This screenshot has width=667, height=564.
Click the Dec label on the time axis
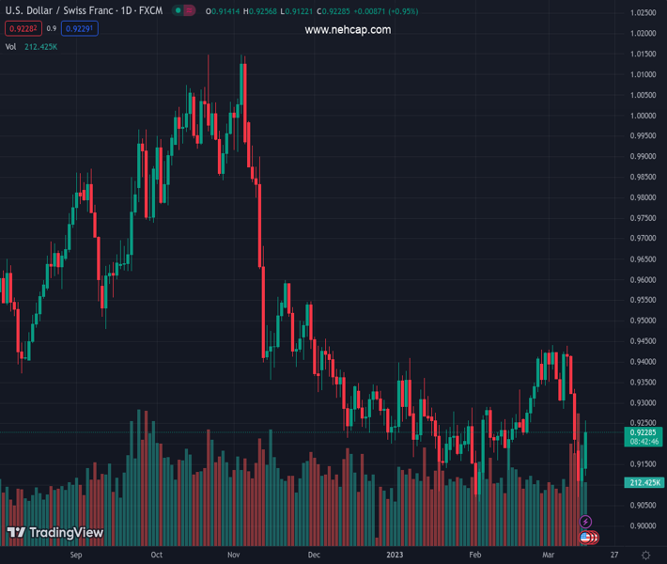314,555
